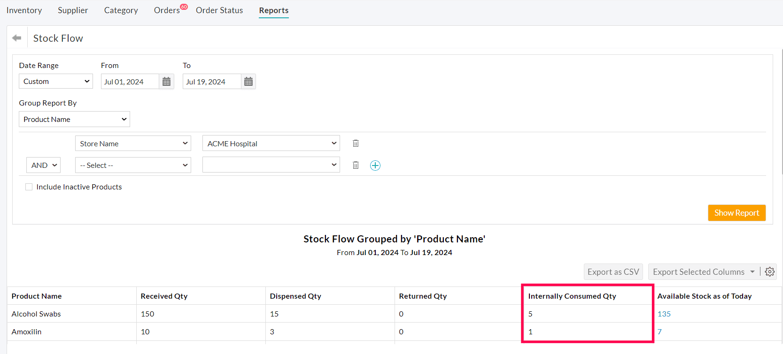Change the AND condition operator dropdown

(x=44, y=166)
